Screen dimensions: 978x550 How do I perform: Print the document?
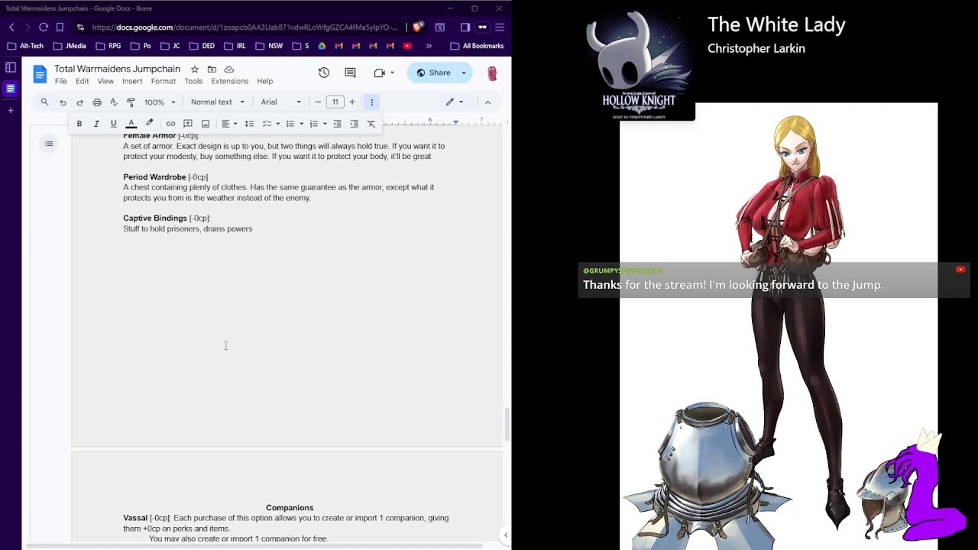coord(97,102)
